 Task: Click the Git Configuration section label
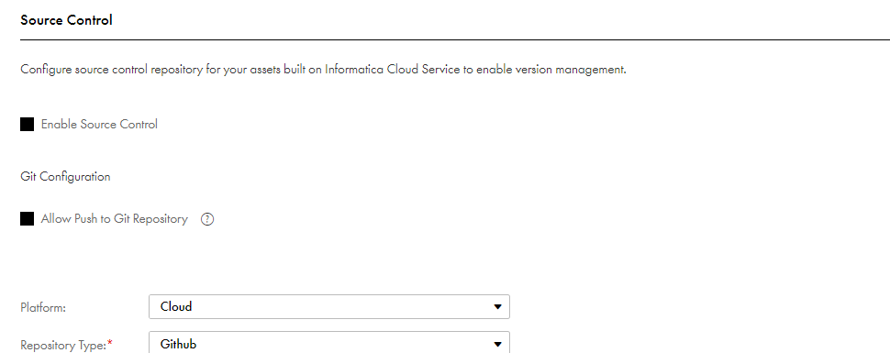point(65,176)
